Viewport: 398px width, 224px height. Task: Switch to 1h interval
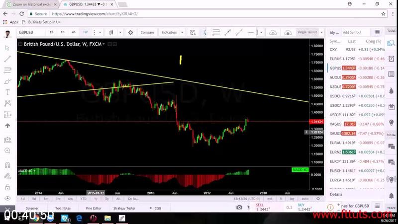[x=63, y=32]
